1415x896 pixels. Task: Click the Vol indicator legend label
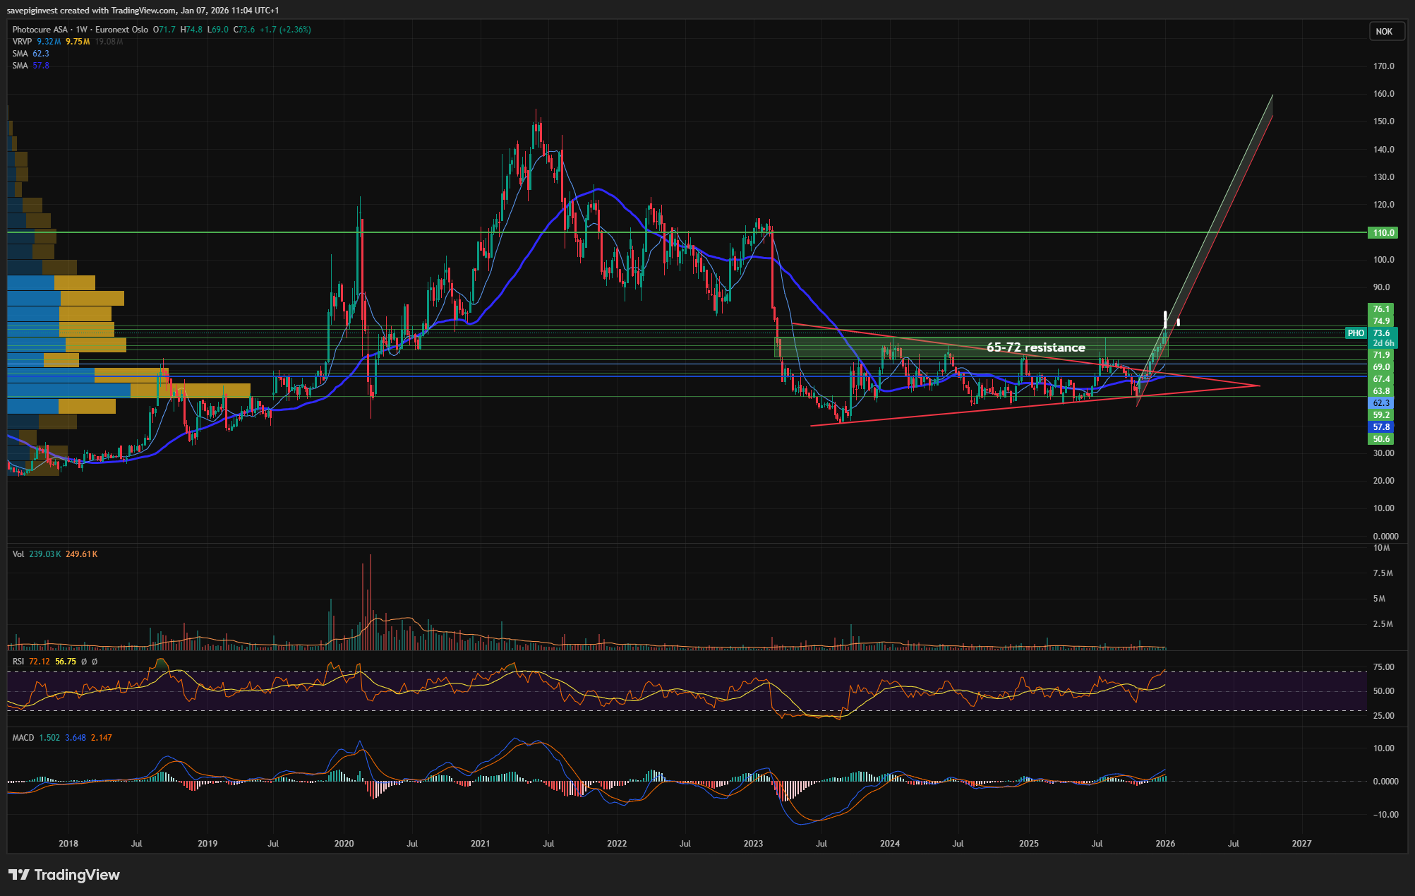18,554
